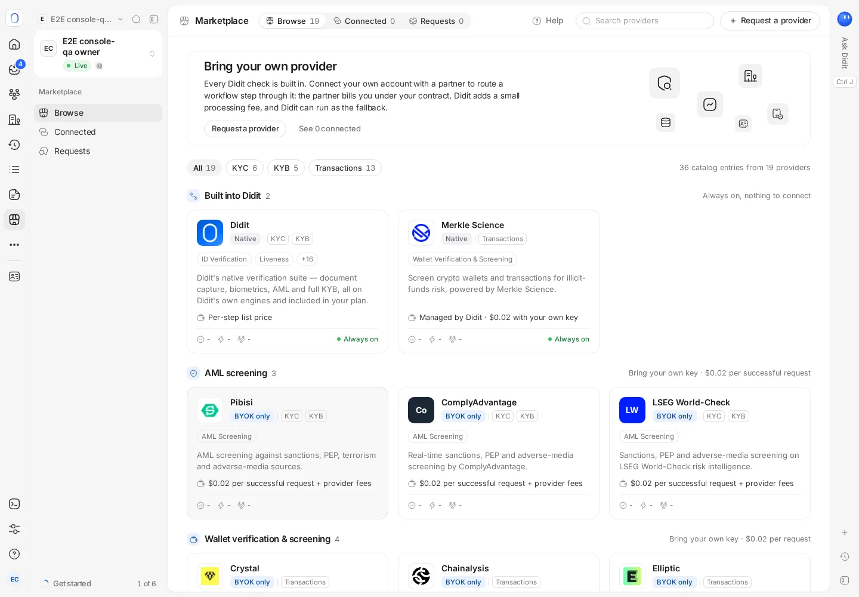The width and height of the screenshot is (859, 597).
Task: Open the terminal console icon in the left rail
Action: 14,504
